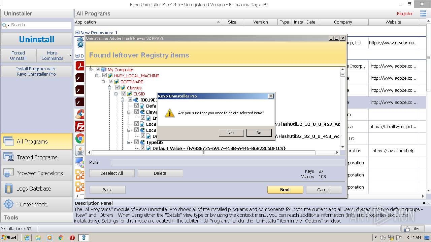Screen dimensions: 431x242
Task: Collapse the Eleva key node
Action: point(129,112)
